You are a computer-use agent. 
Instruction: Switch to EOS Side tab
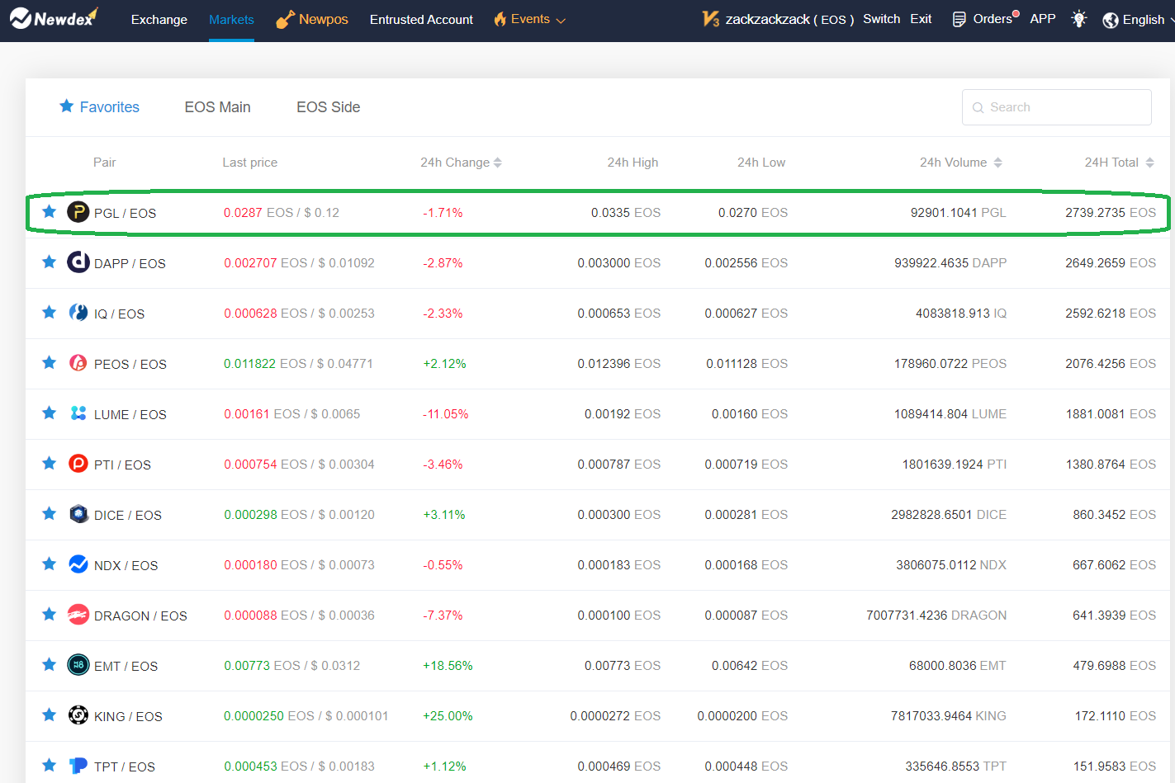tap(329, 107)
